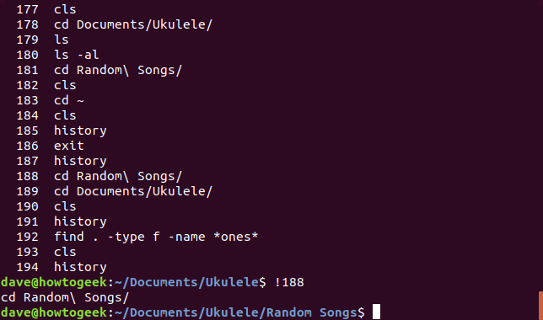
Task: Click history line 177 cls
Action: coord(46,9)
